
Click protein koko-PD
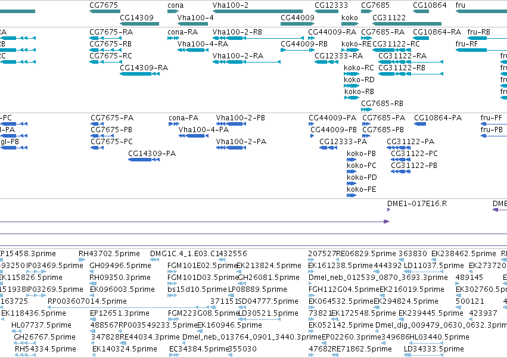[362, 178]
